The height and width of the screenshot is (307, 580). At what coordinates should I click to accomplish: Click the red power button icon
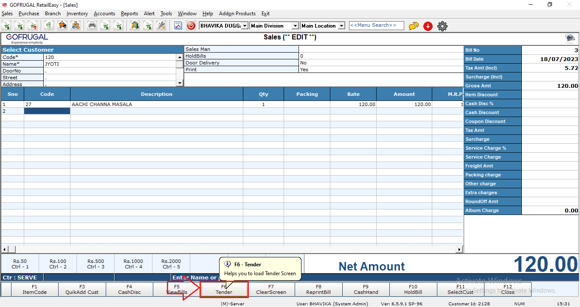click(191, 25)
